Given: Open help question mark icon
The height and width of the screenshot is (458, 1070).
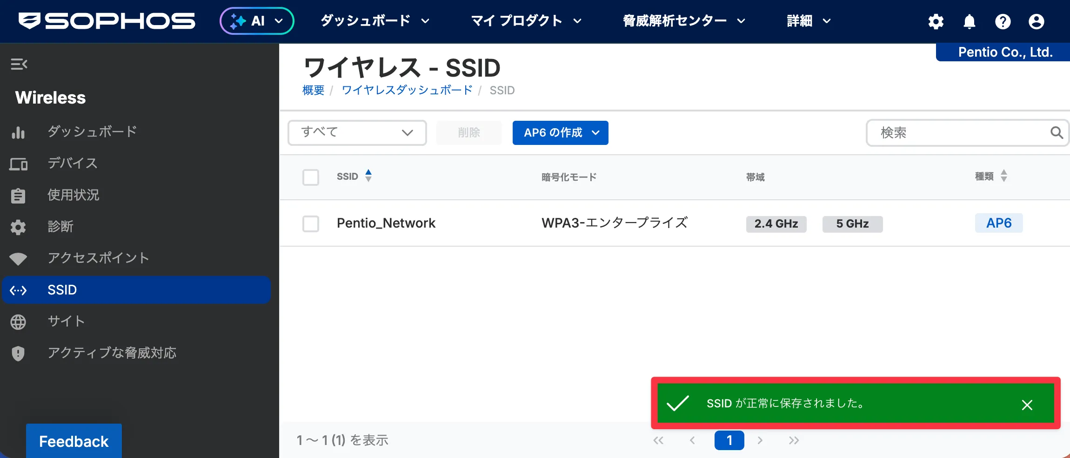Looking at the screenshot, I should tap(1003, 21).
